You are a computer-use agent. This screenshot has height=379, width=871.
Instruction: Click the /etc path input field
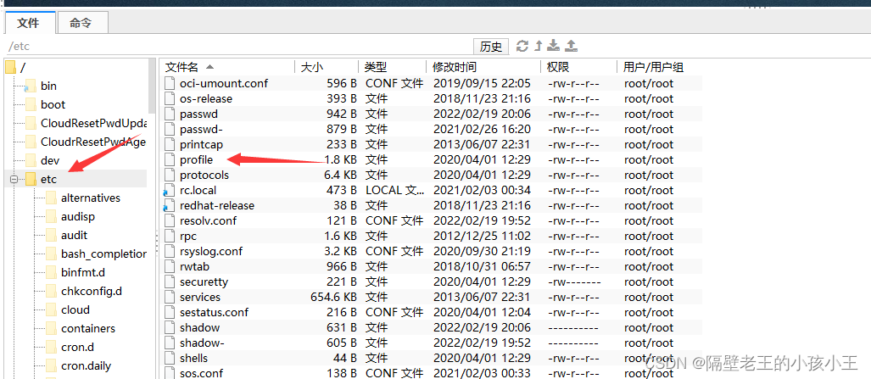[x=239, y=47]
